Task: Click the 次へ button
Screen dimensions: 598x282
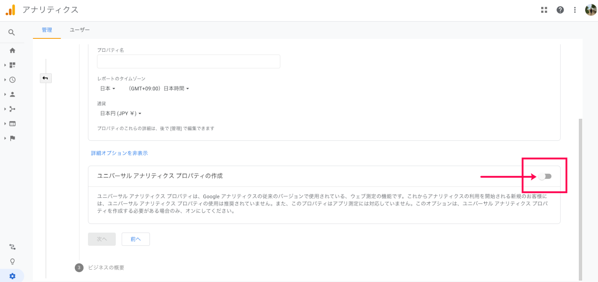Action: [x=102, y=239]
